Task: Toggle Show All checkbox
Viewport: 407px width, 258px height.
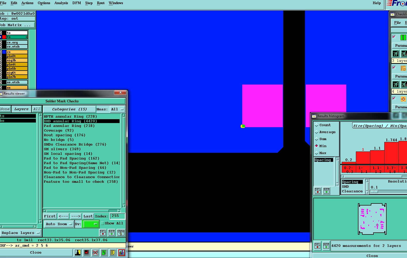Action: pyautogui.click(x=103, y=223)
